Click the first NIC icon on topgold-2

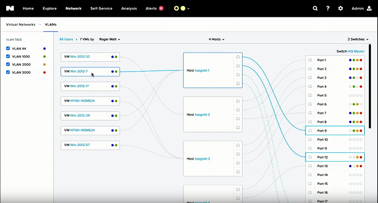point(238,101)
